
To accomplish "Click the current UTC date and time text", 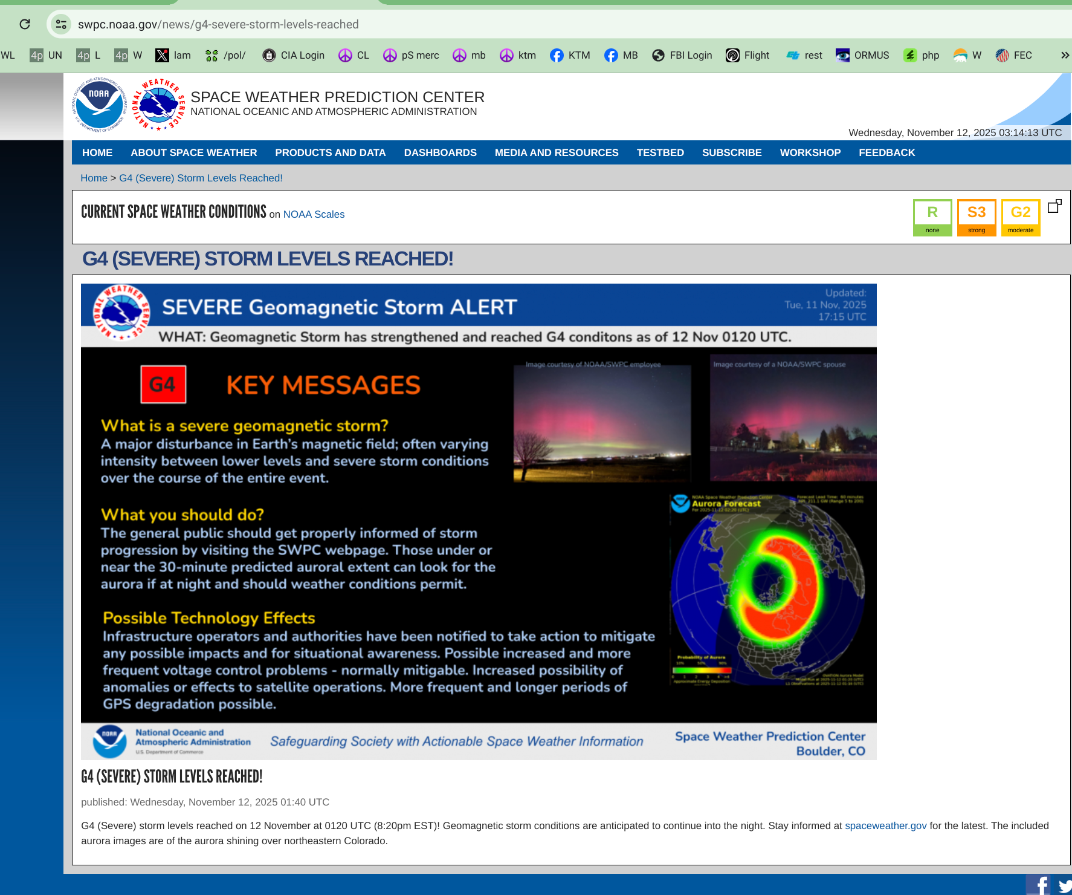I will [x=955, y=133].
